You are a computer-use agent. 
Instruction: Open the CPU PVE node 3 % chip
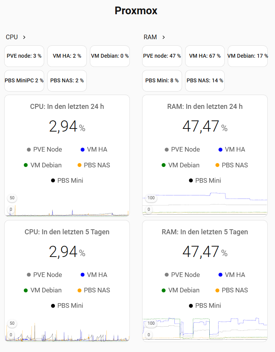[24, 56]
